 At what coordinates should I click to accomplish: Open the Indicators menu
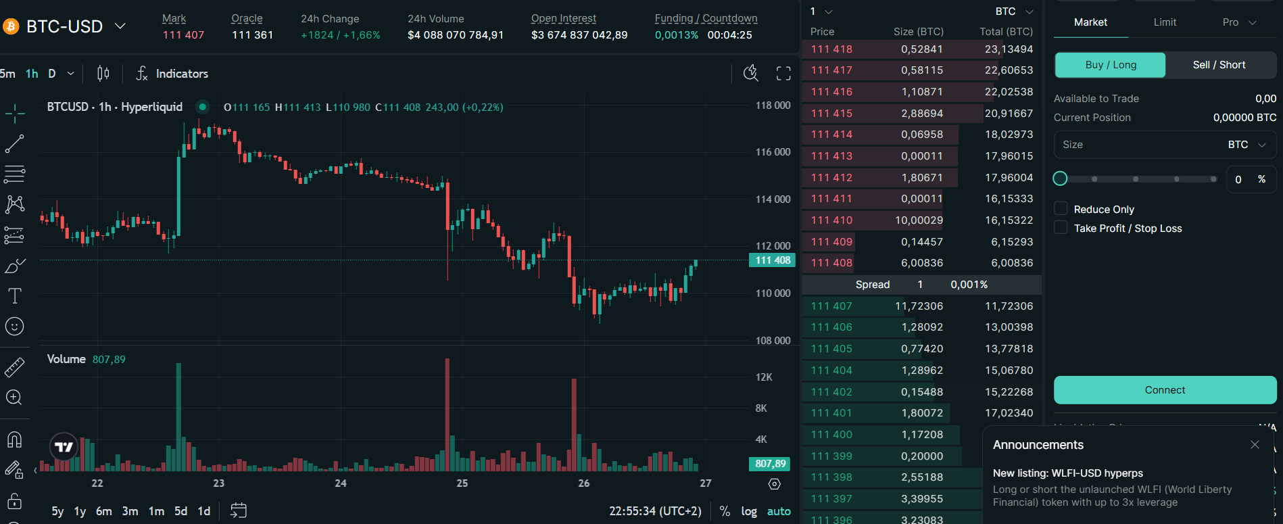[x=172, y=73]
